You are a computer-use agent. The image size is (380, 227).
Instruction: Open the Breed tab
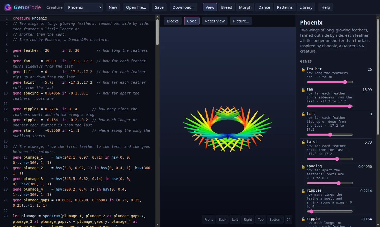(227, 7)
